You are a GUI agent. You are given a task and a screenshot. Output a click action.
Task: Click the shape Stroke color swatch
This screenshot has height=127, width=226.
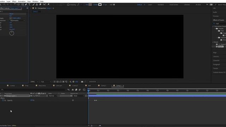click(x=100, y=5)
